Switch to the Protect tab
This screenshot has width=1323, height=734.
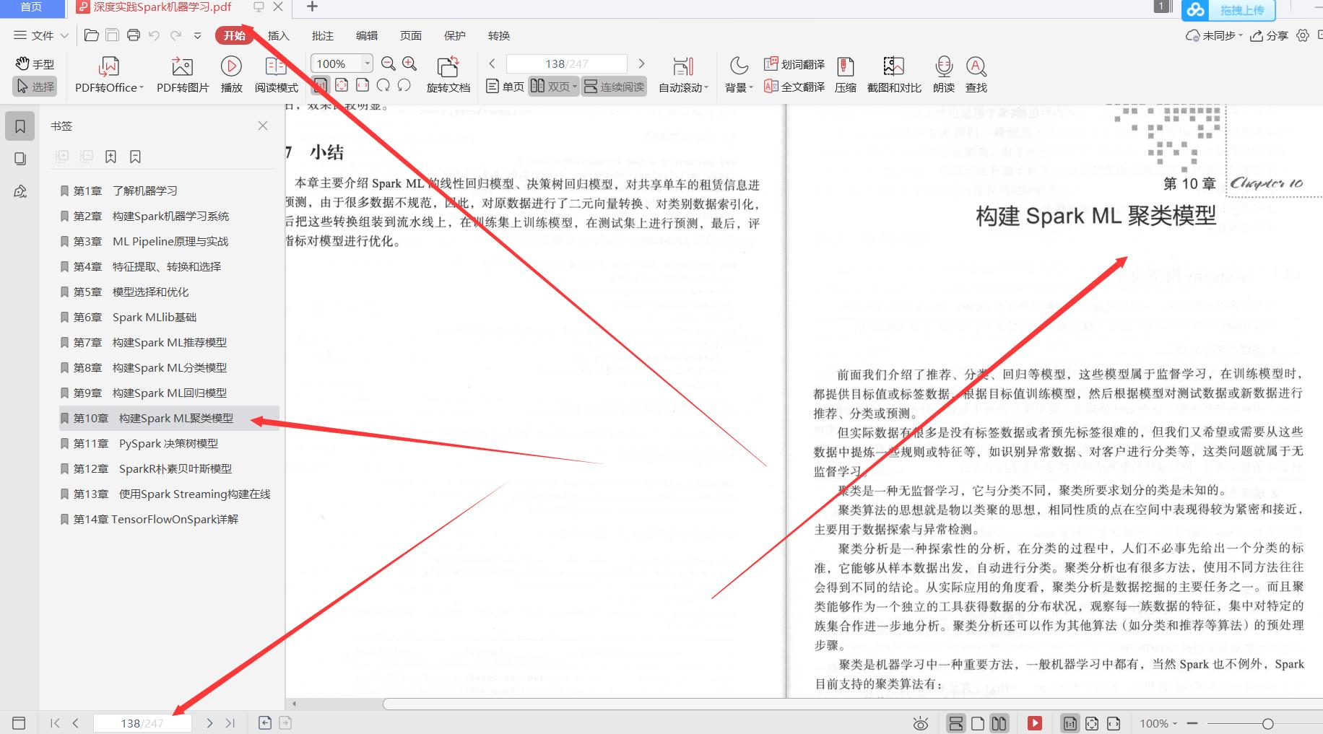pos(454,35)
